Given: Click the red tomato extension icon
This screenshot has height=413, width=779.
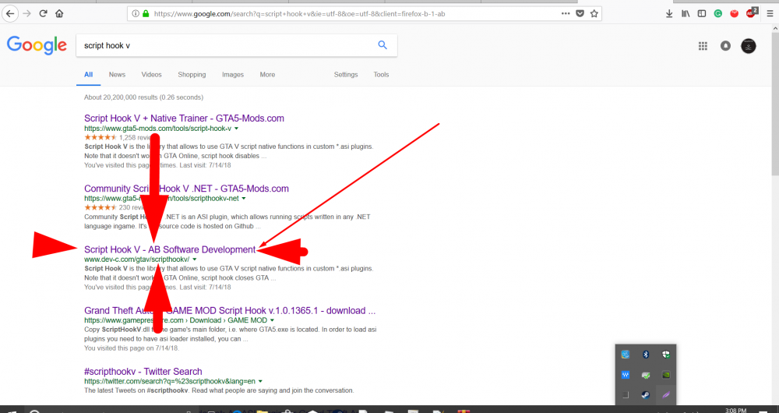Looking at the screenshot, I should click(735, 14).
